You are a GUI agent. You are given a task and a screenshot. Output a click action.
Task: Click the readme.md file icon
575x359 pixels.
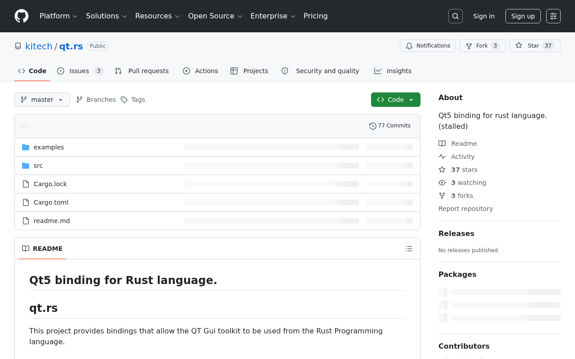(x=26, y=221)
